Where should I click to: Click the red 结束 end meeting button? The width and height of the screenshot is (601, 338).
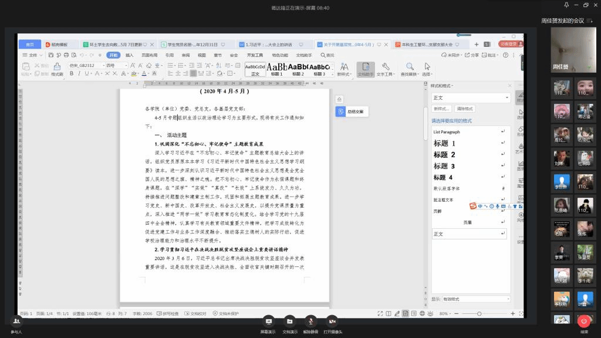coord(584,322)
